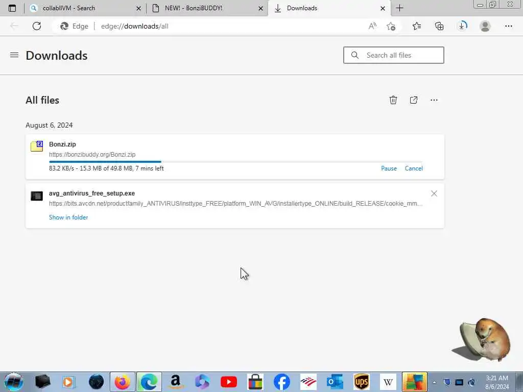Open downloads folder icon
The height and width of the screenshot is (392, 523).
coord(414,100)
